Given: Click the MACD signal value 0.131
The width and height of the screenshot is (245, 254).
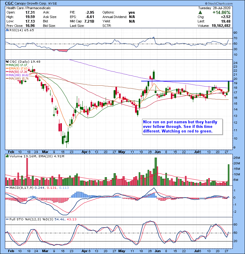Looking at the screenshot, I should (52, 188).
